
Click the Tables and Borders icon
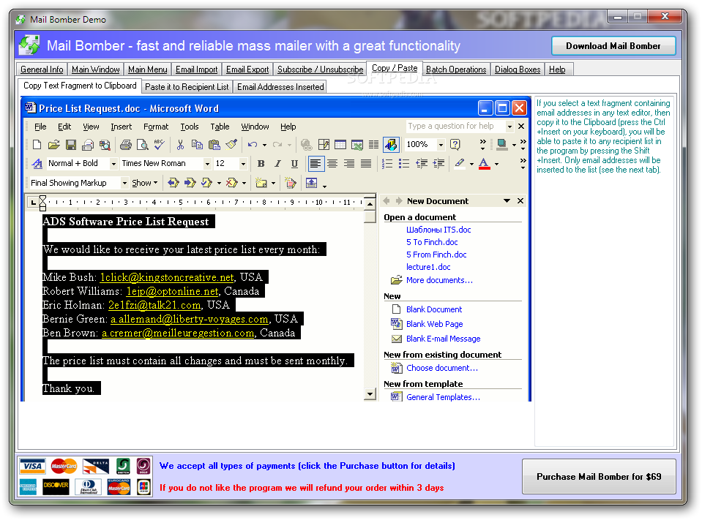click(x=324, y=145)
